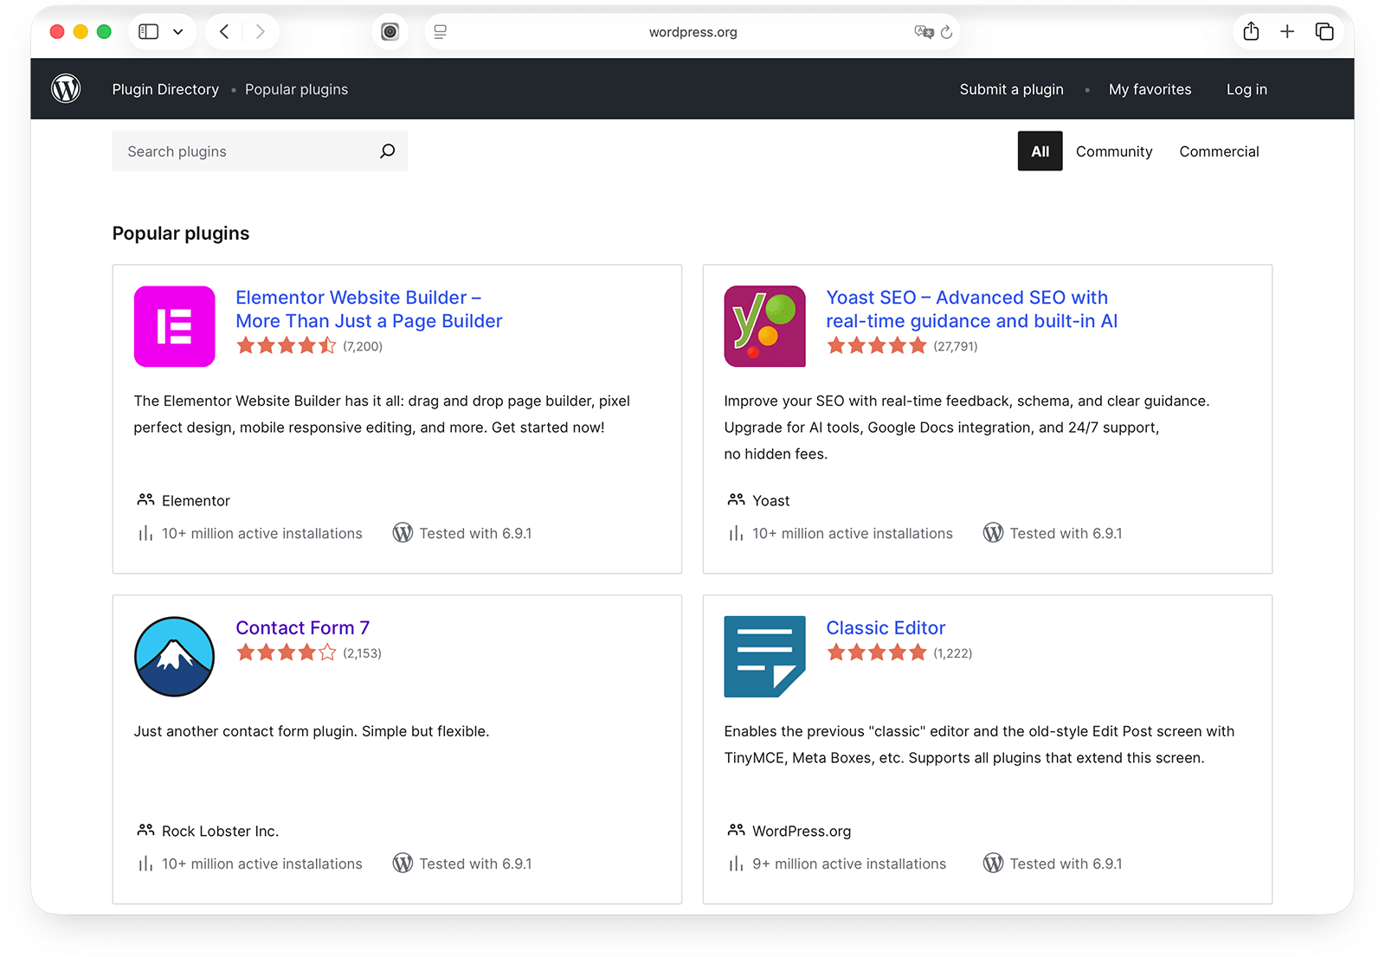Screen dimensions: 1385x957
Task: Open My favorites link
Action: pos(1150,89)
